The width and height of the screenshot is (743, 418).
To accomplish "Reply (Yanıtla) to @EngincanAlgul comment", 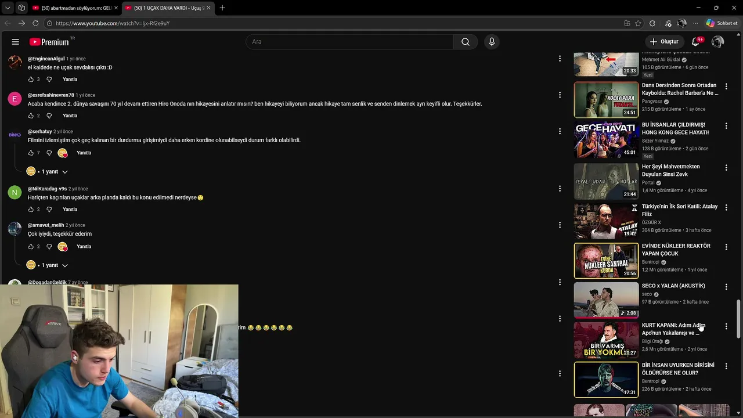I will tap(70, 80).
